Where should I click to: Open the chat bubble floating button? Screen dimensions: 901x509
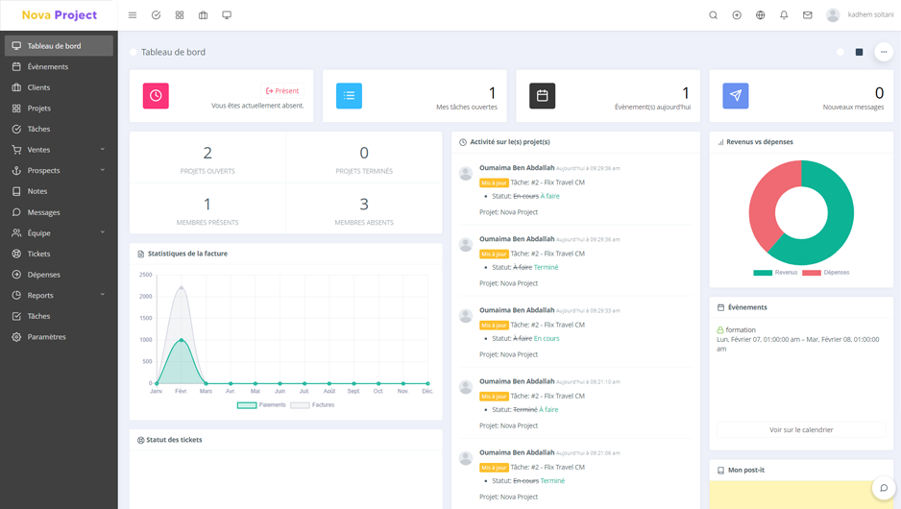[884, 488]
